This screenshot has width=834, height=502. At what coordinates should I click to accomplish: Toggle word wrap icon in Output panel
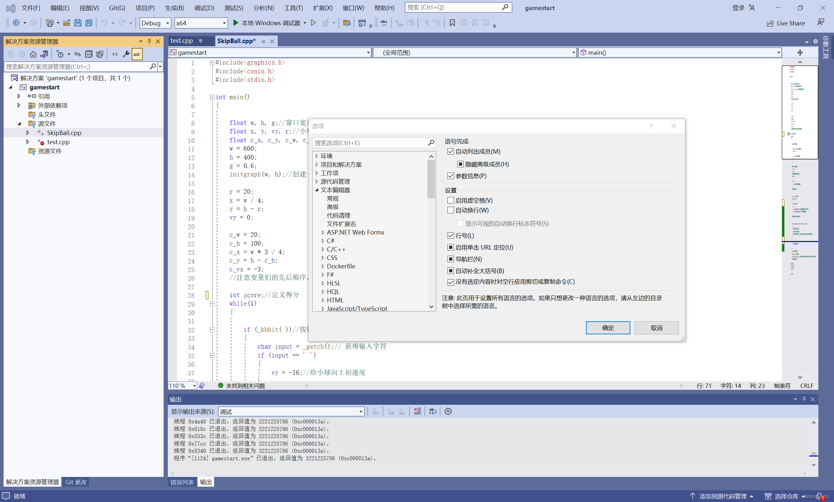tap(432, 411)
